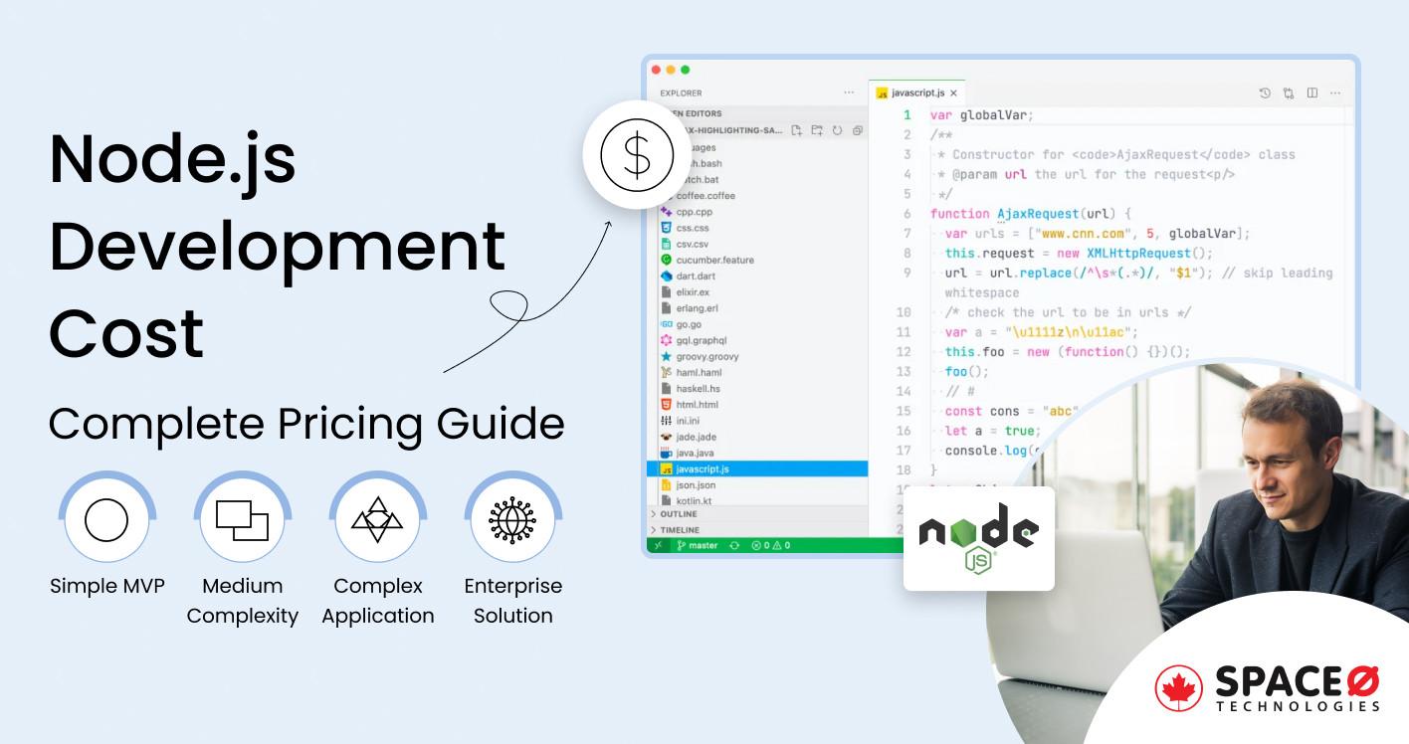Viewport: 1409px width, 744px height.
Task: Select kotlin.kt in the file tree
Action: tap(697, 499)
